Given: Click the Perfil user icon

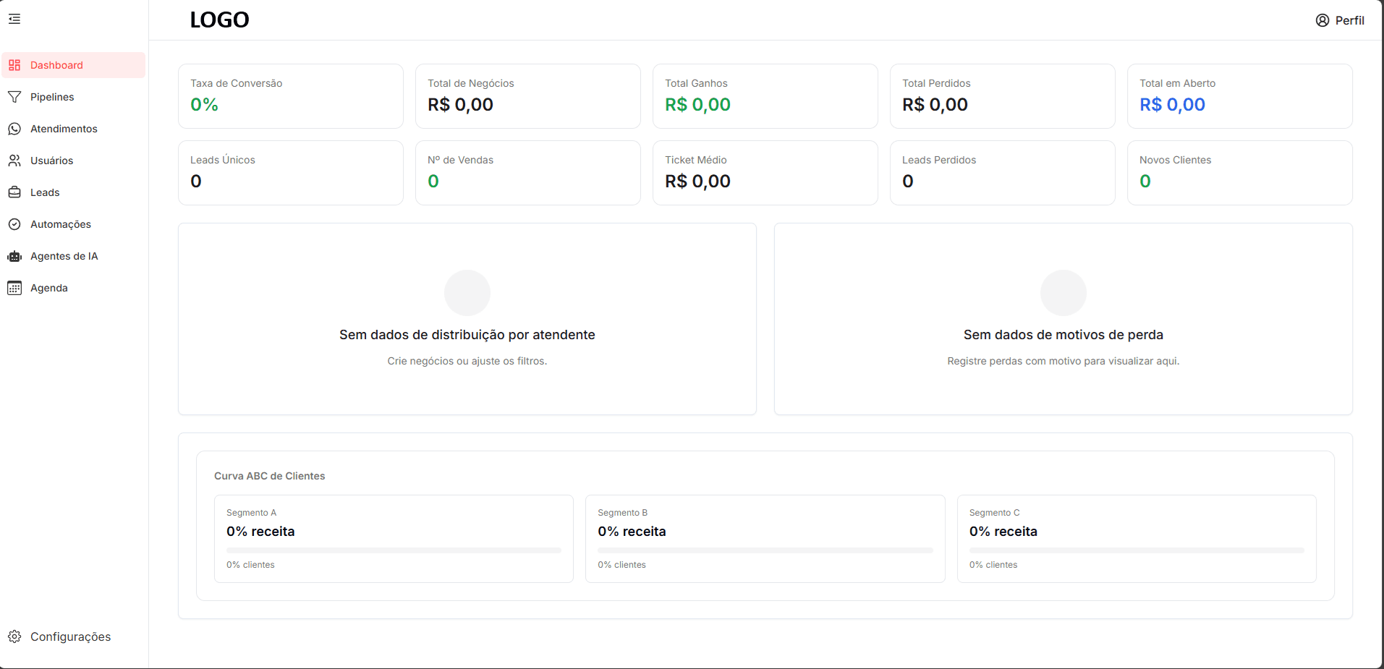Looking at the screenshot, I should tap(1322, 20).
